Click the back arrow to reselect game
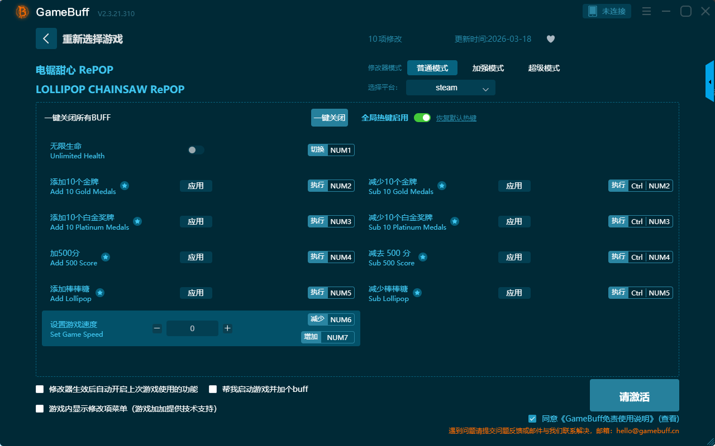Screen dimensions: 715x446 pyautogui.click(x=46, y=38)
